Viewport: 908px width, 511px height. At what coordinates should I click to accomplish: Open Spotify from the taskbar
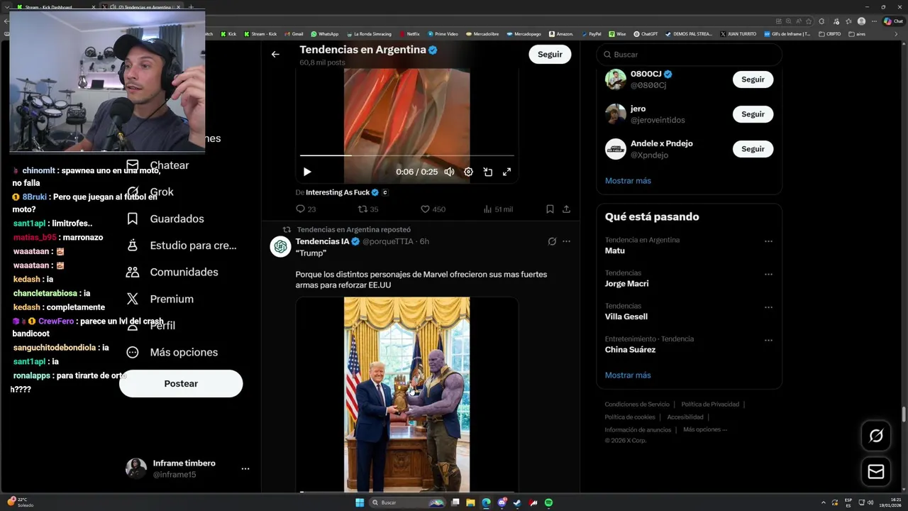[549, 502]
